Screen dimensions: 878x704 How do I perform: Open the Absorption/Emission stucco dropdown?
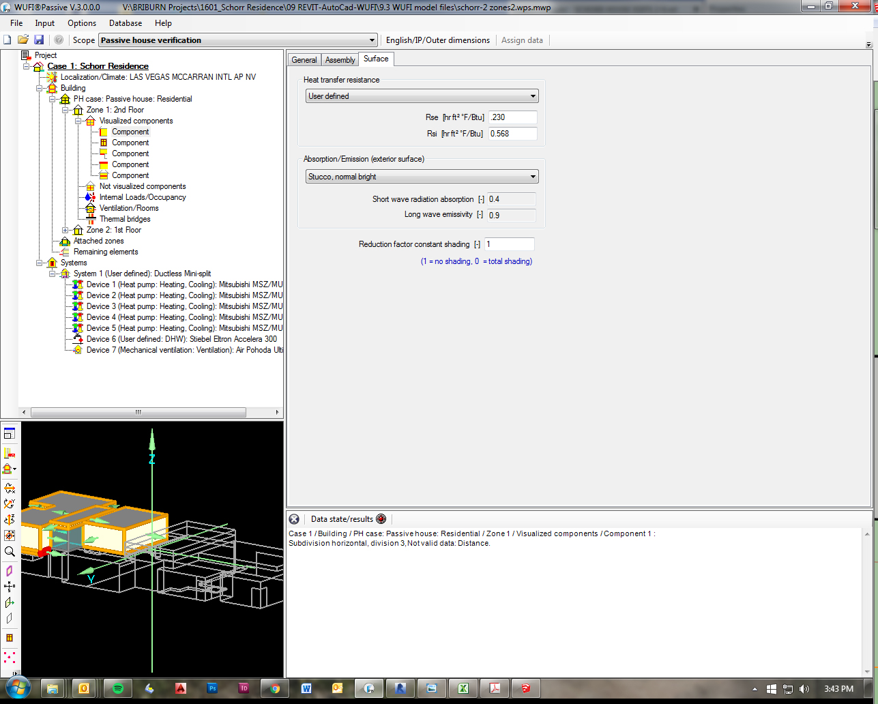533,177
